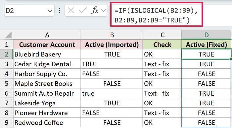Select row 6 header
This screenshot has width=232, height=128.
[7, 93]
